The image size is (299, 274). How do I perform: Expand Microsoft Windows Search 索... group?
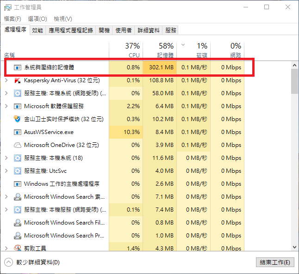pos(6,197)
